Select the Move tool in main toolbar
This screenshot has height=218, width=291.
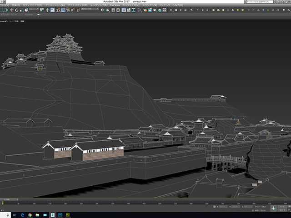pyautogui.click(x=11, y=10)
